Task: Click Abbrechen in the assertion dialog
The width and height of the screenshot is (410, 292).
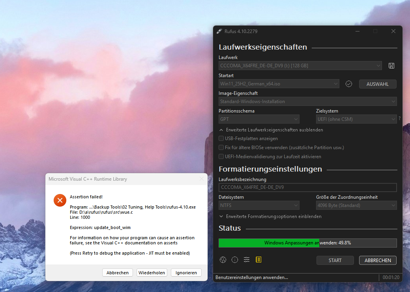Action: click(x=118, y=272)
